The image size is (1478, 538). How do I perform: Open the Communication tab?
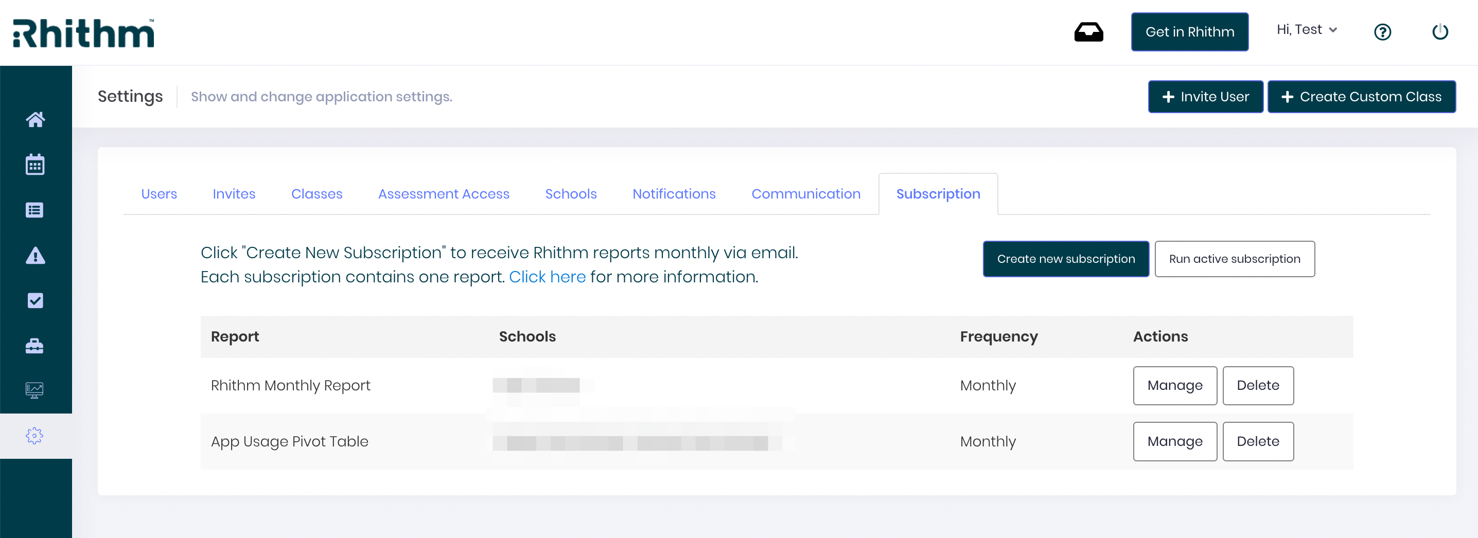click(x=805, y=194)
